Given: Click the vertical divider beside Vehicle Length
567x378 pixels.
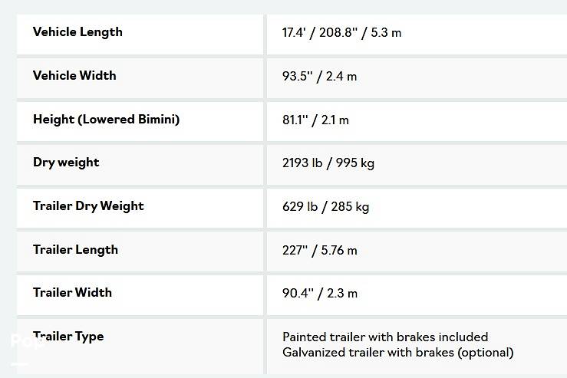Looking at the screenshot, I should [x=265, y=33].
